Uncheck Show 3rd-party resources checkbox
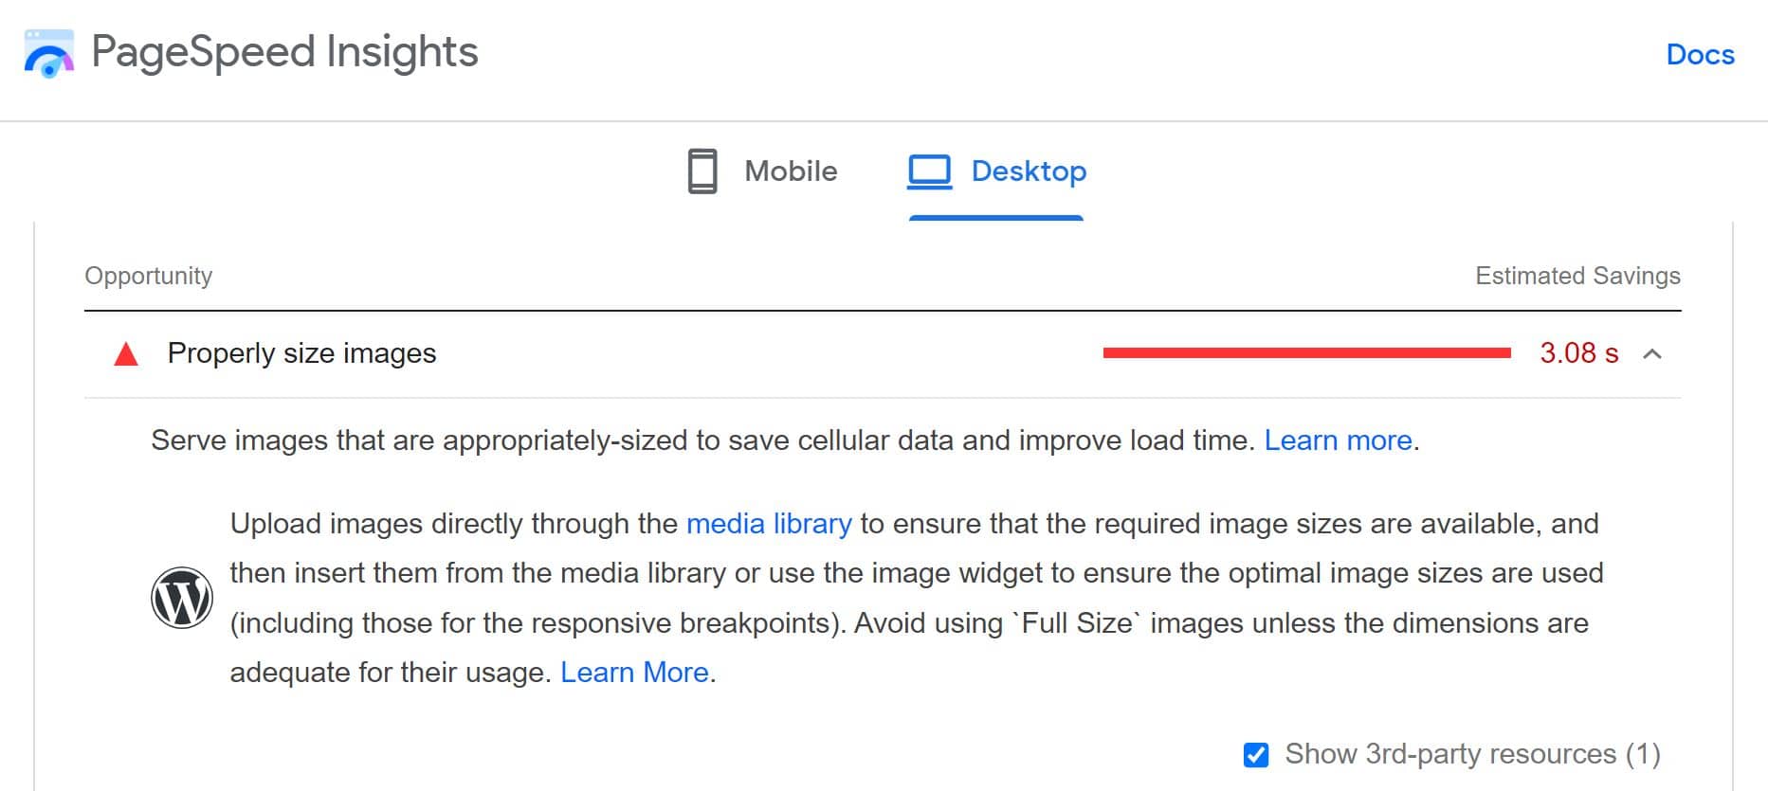This screenshot has width=1768, height=791. click(1256, 755)
